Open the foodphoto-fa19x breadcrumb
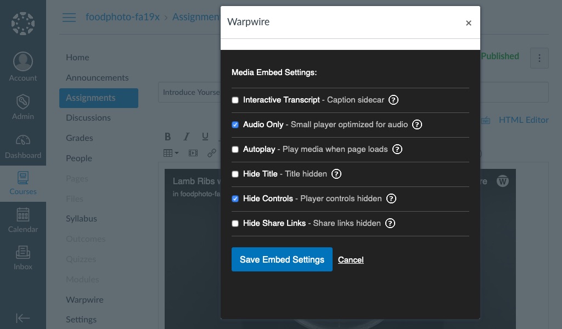The width and height of the screenshot is (562, 329). point(122,17)
